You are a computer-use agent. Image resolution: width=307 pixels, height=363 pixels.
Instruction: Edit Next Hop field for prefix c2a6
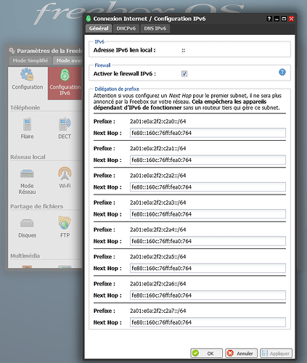(208, 295)
